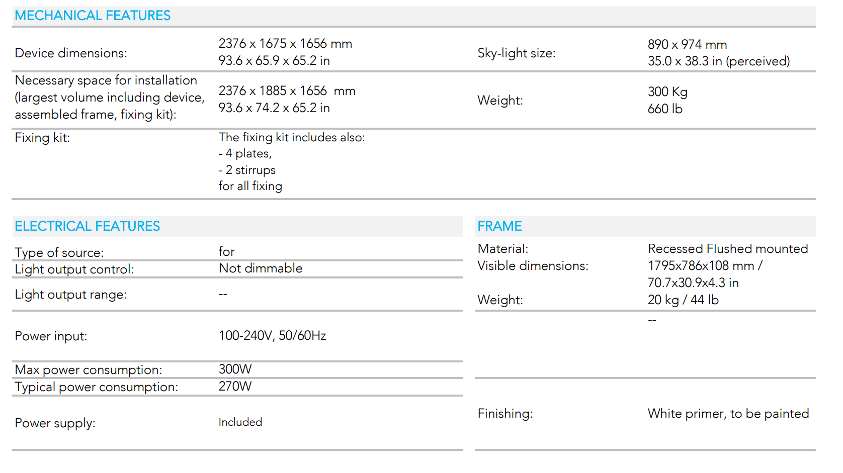
Task: Click the "- 4 plates," line
Action: 245,153
